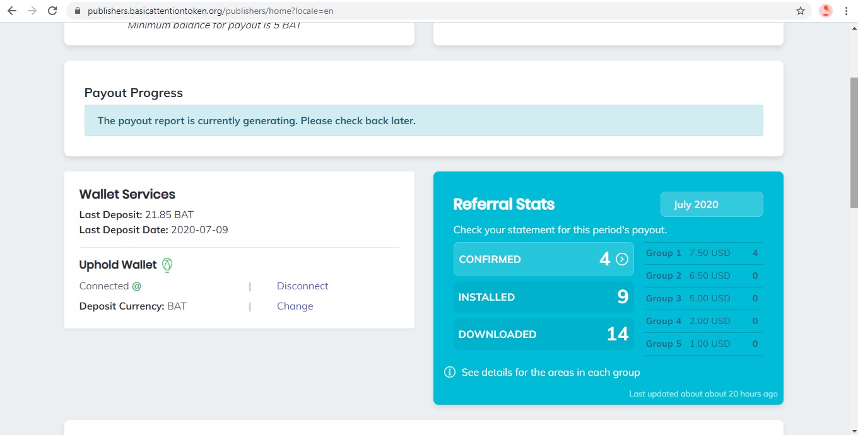Click the info icon beside group details

450,372
